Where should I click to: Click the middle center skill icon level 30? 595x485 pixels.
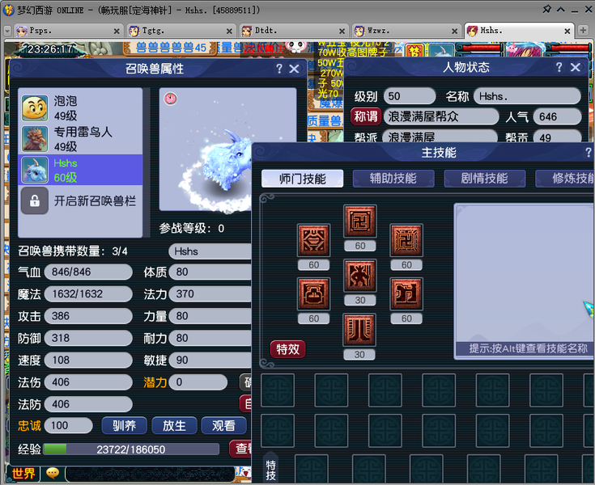[x=359, y=276]
